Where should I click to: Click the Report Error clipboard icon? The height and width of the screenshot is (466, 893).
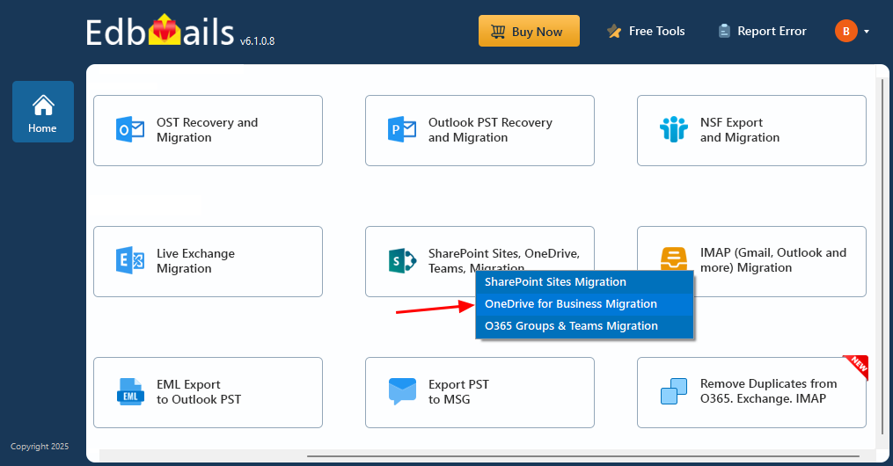click(x=724, y=31)
